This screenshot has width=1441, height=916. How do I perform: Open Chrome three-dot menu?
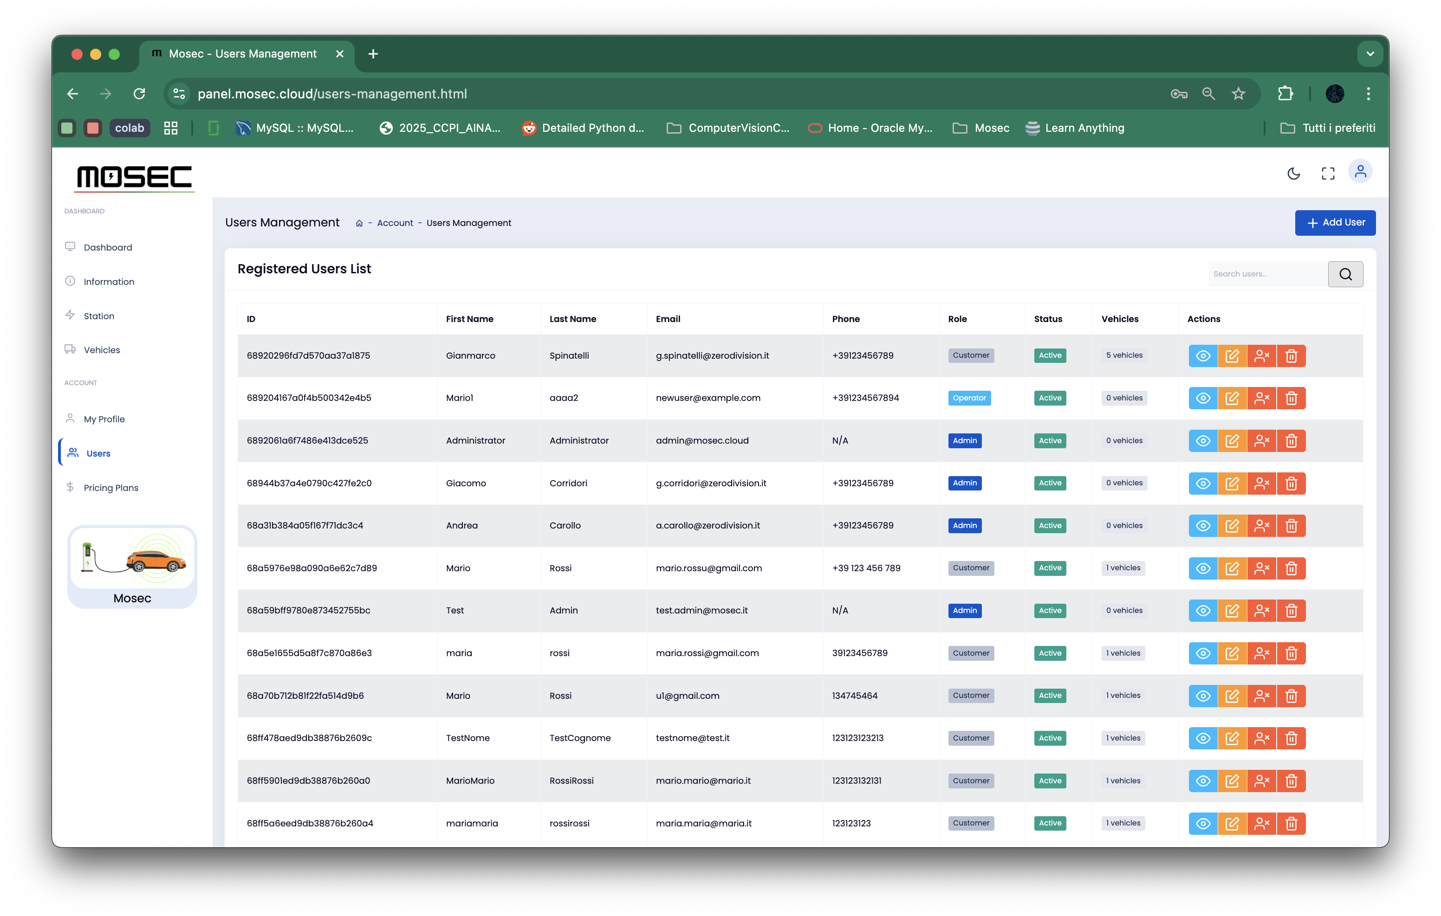click(x=1368, y=94)
